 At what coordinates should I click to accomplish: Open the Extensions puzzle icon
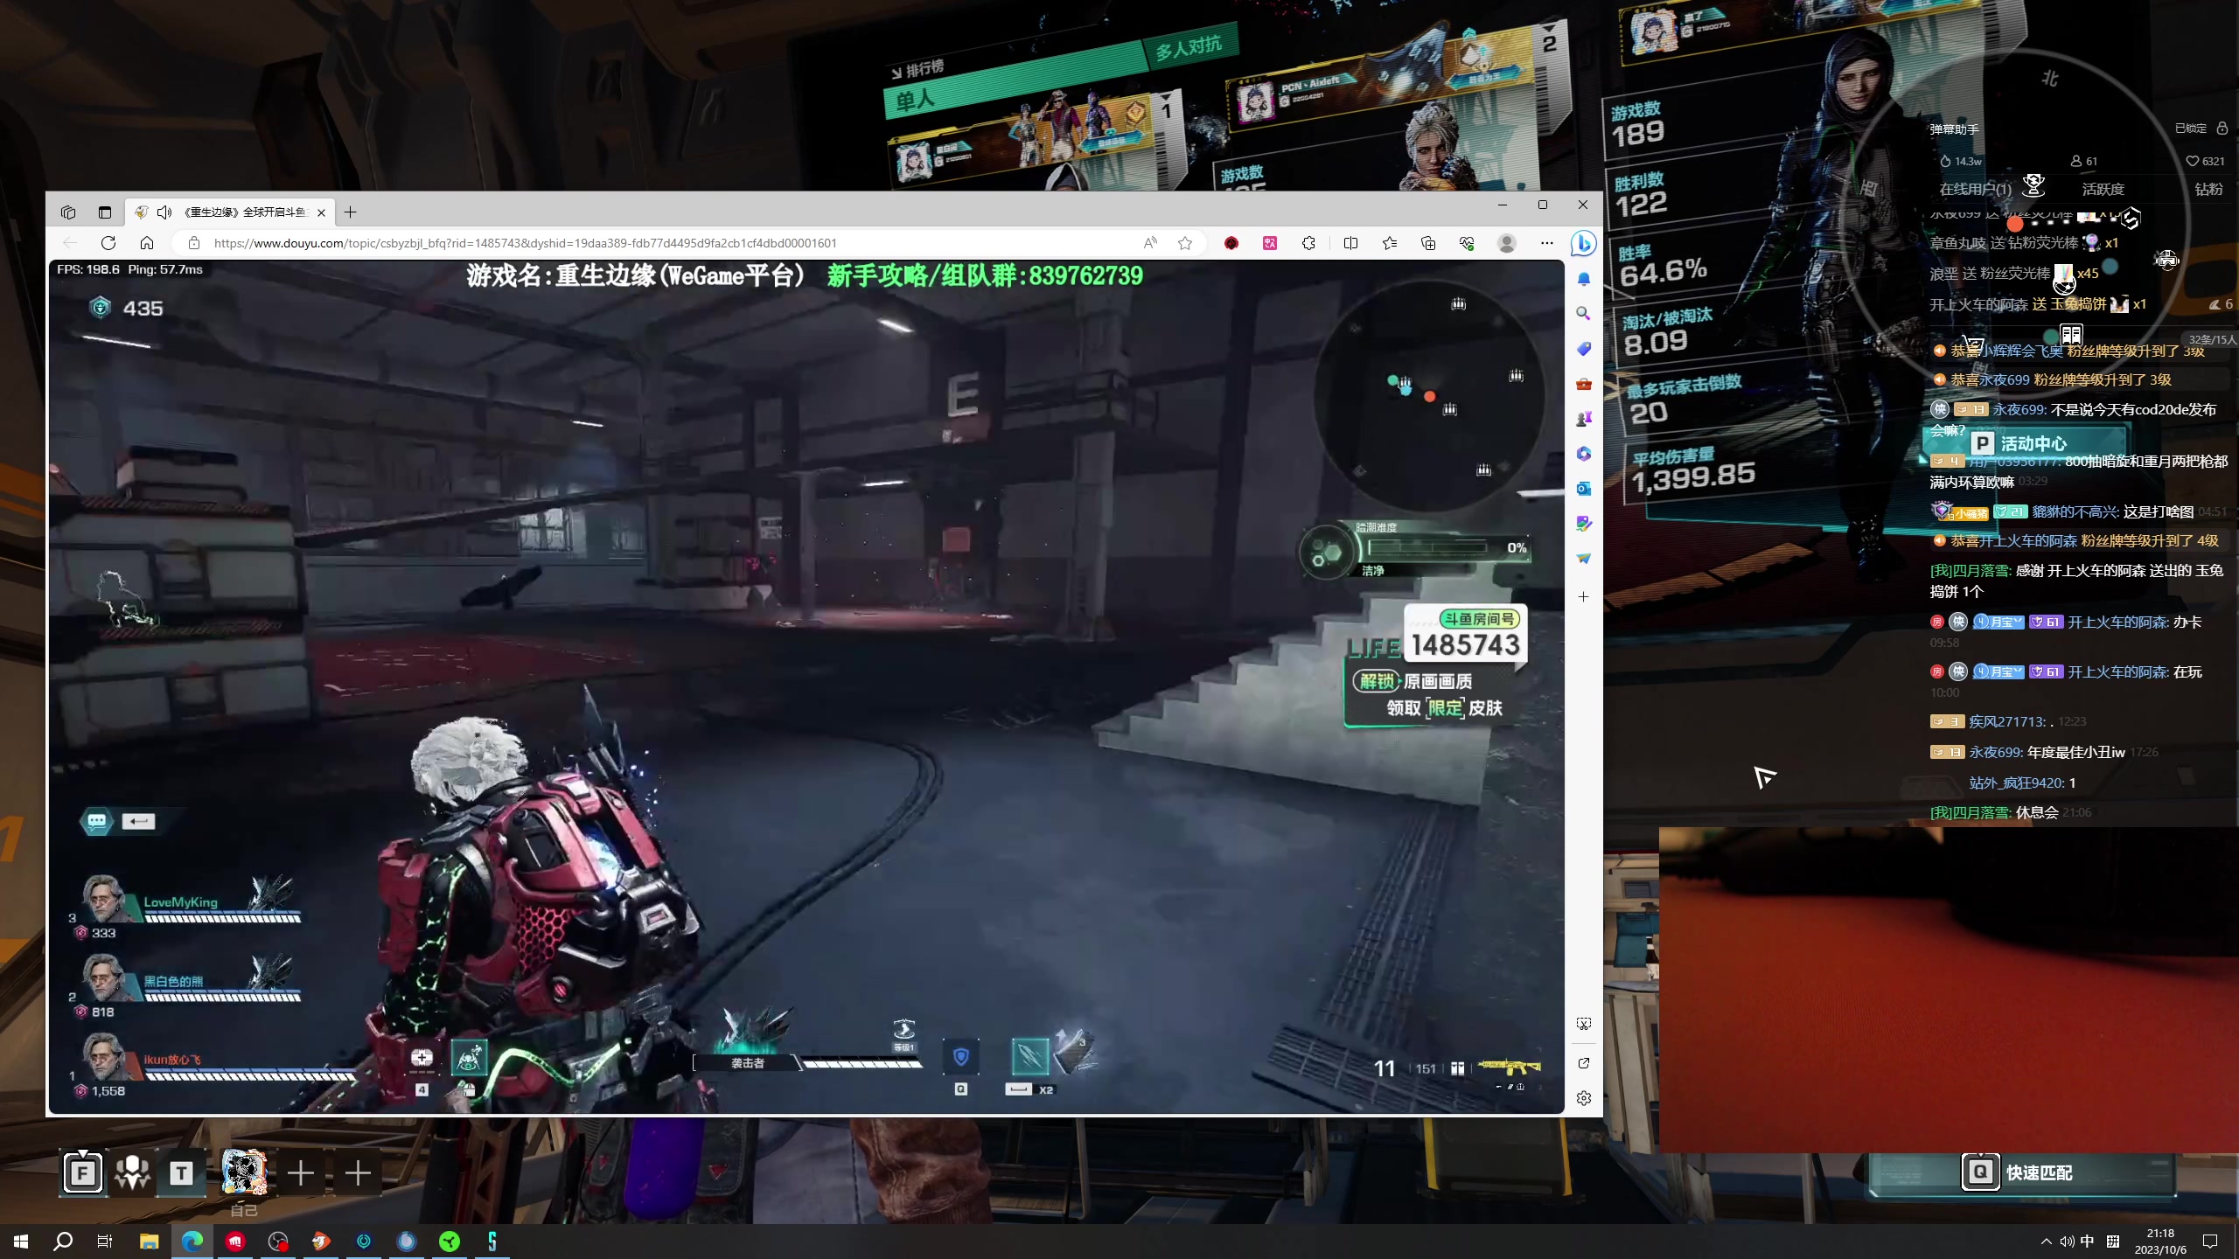point(1308,243)
